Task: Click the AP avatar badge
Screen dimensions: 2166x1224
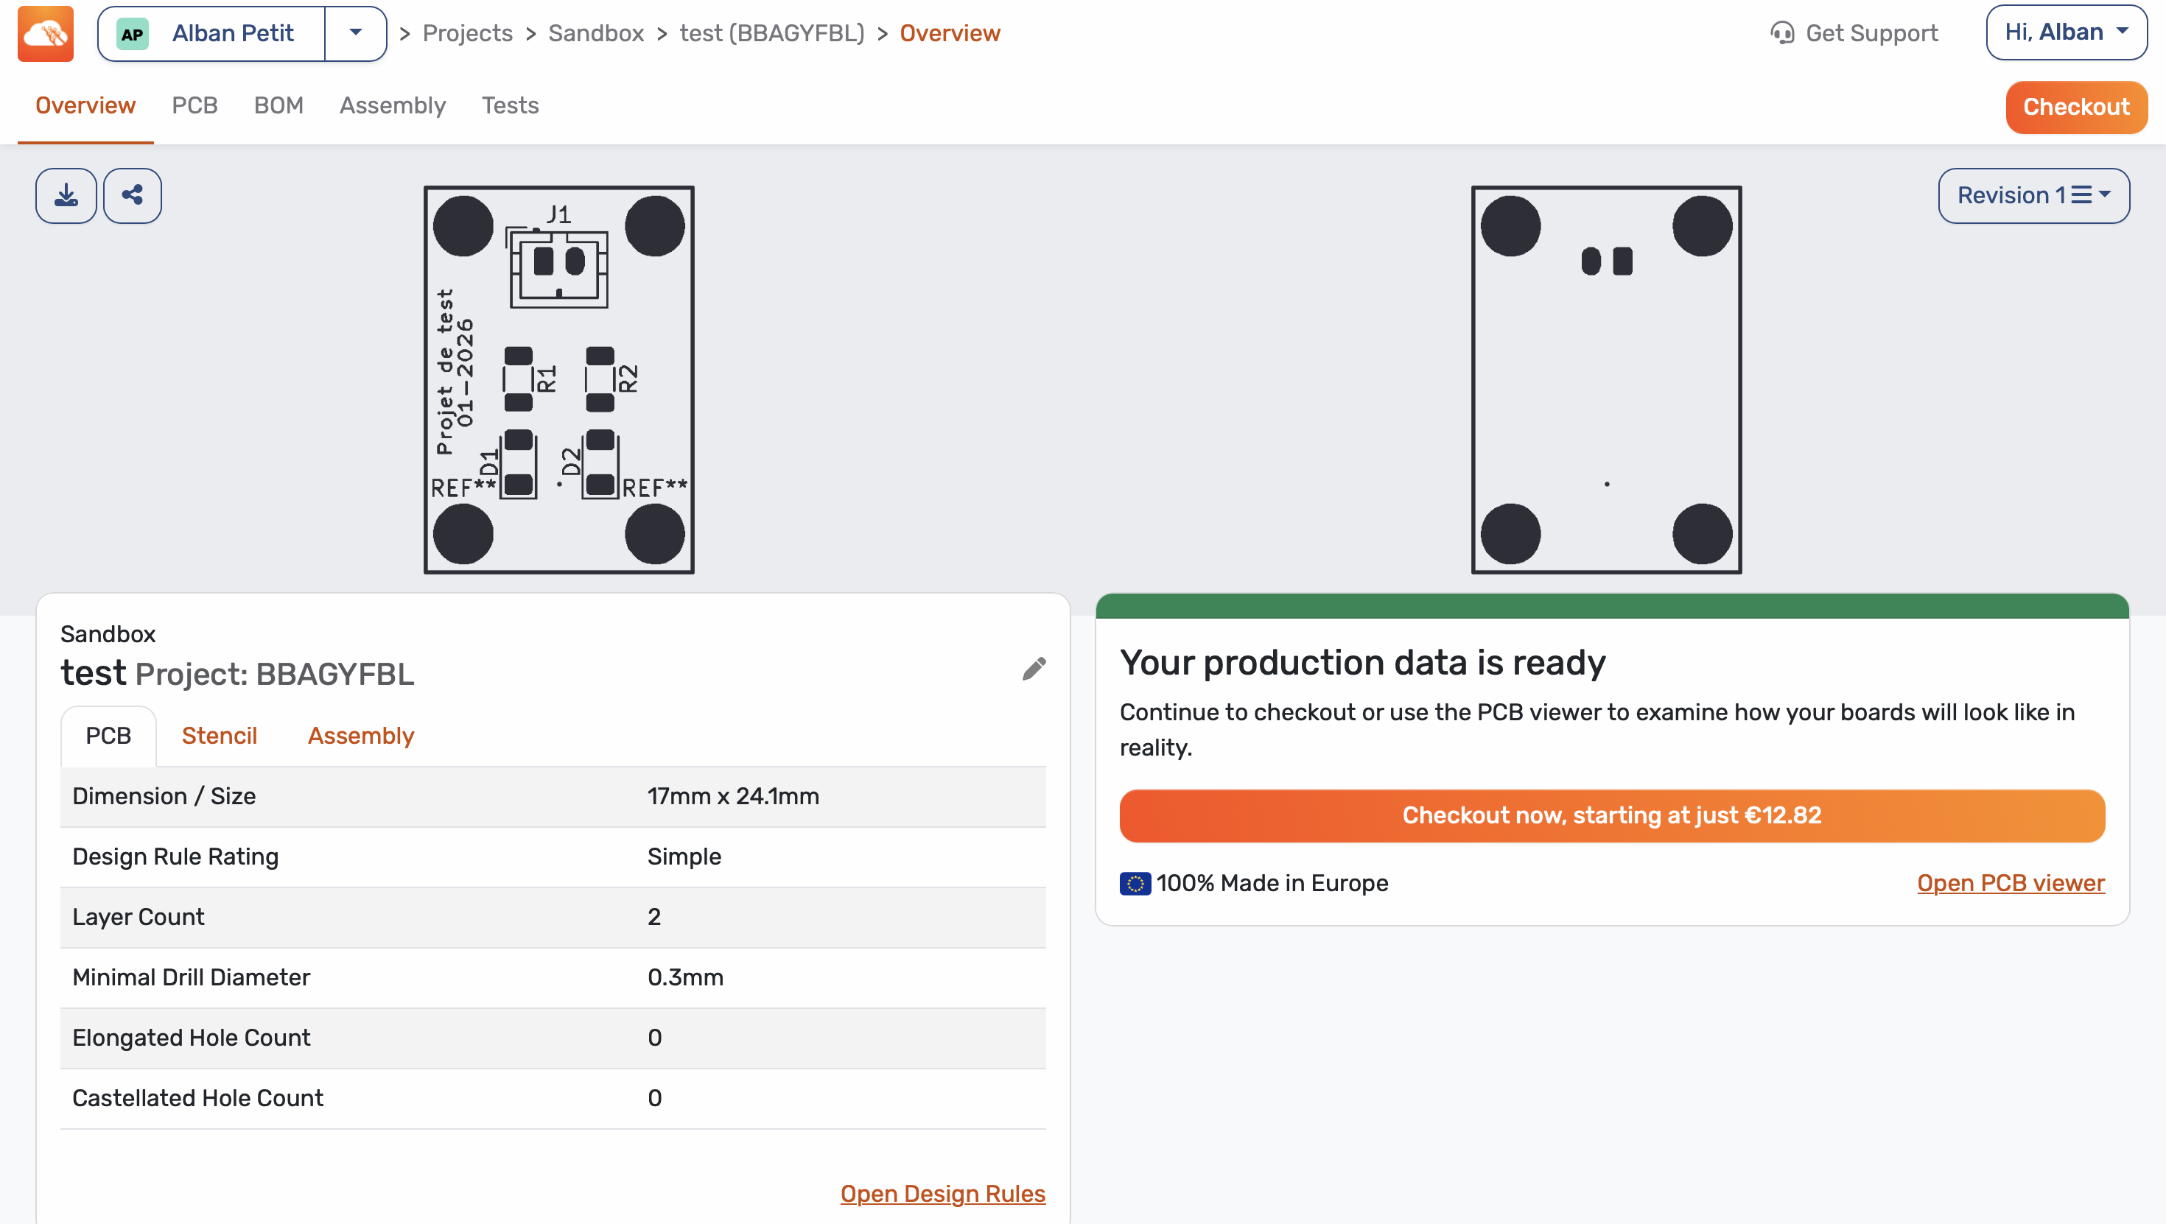Action: [132, 34]
